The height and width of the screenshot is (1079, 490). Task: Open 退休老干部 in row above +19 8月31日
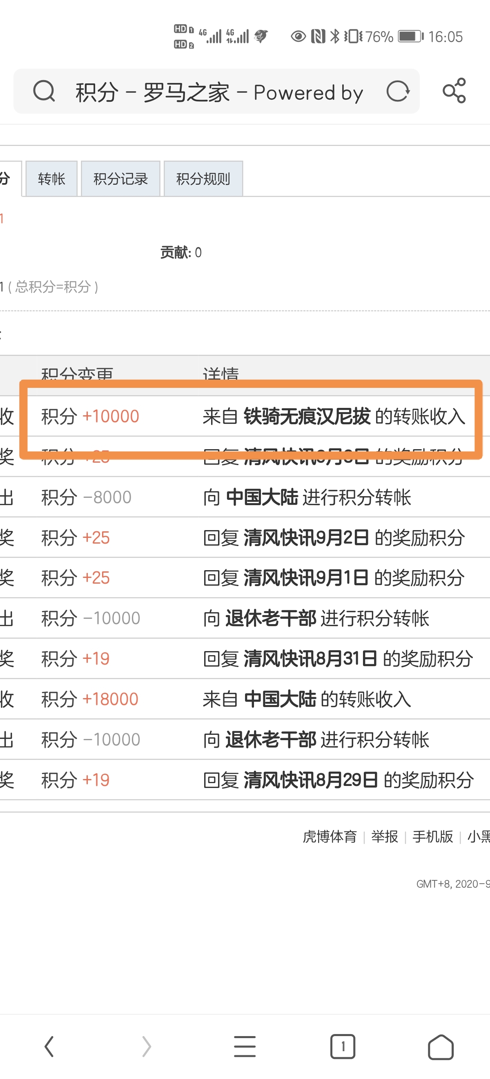(271, 618)
